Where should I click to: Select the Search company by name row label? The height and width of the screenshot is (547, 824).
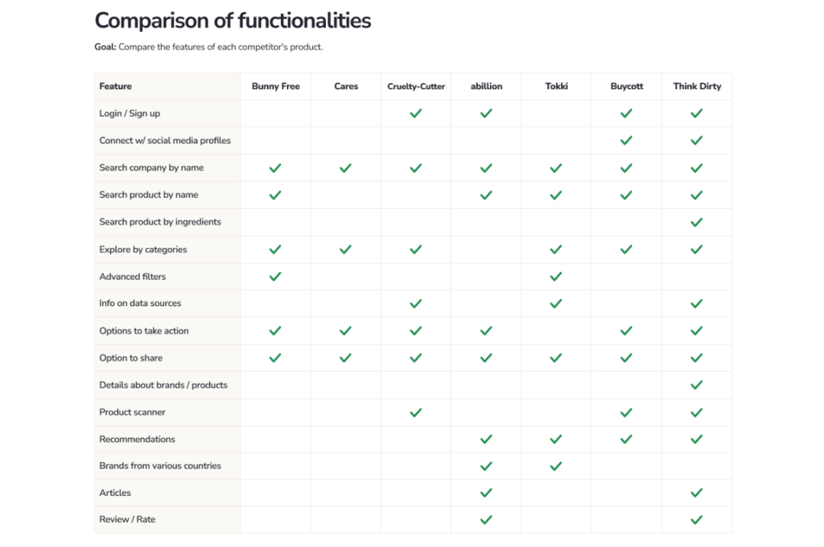[151, 168]
